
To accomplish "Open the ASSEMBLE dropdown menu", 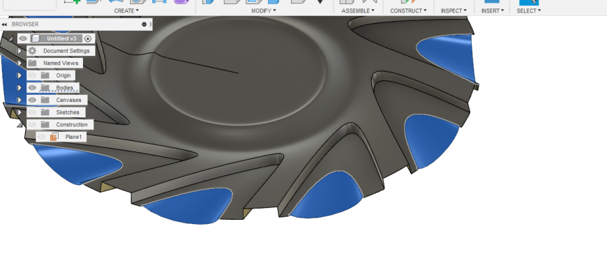I will tap(358, 11).
